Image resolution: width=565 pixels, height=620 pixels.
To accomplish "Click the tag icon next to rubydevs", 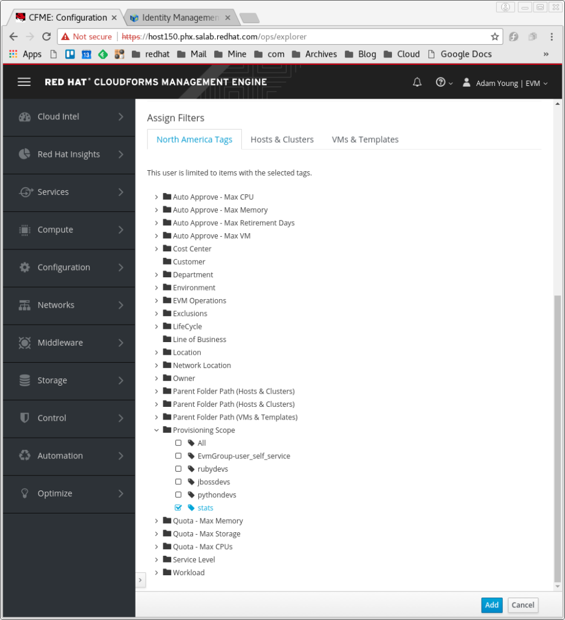I will tap(191, 469).
